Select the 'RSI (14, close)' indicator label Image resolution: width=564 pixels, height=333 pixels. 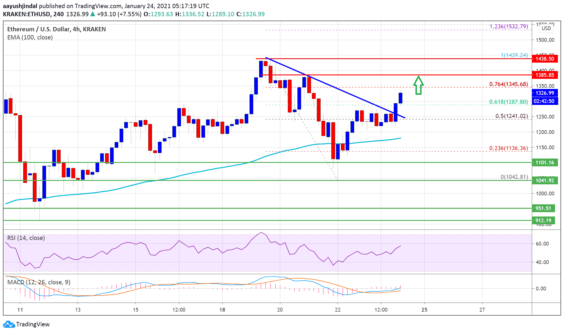(26, 238)
